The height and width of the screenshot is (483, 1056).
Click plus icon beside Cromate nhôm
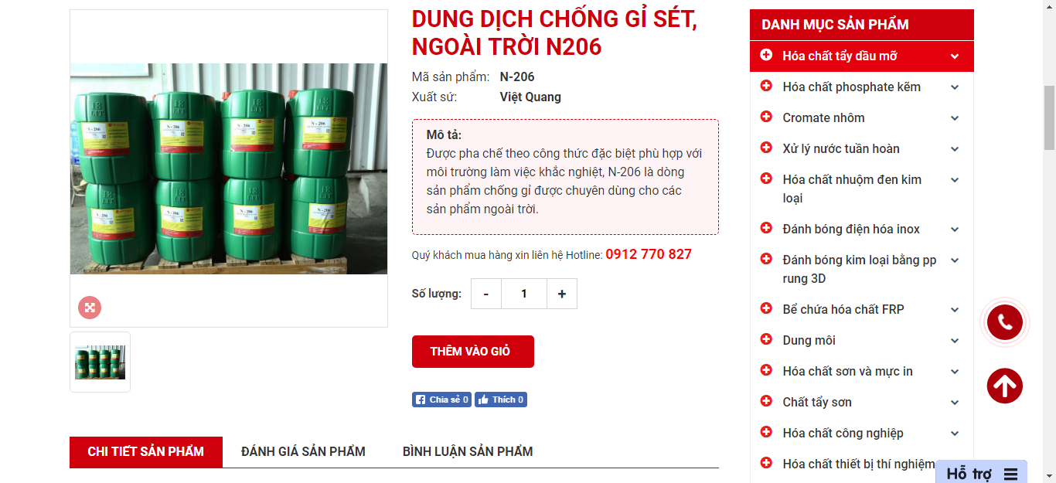[x=766, y=117]
